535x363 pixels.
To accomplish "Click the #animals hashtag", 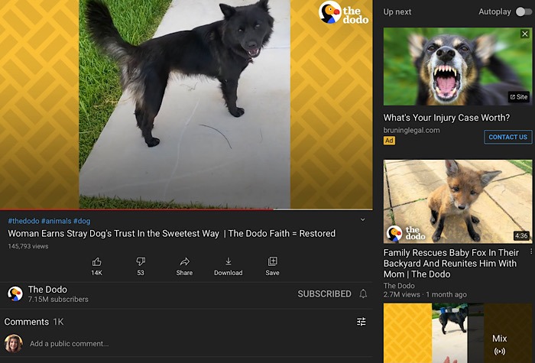I will (57, 221).
